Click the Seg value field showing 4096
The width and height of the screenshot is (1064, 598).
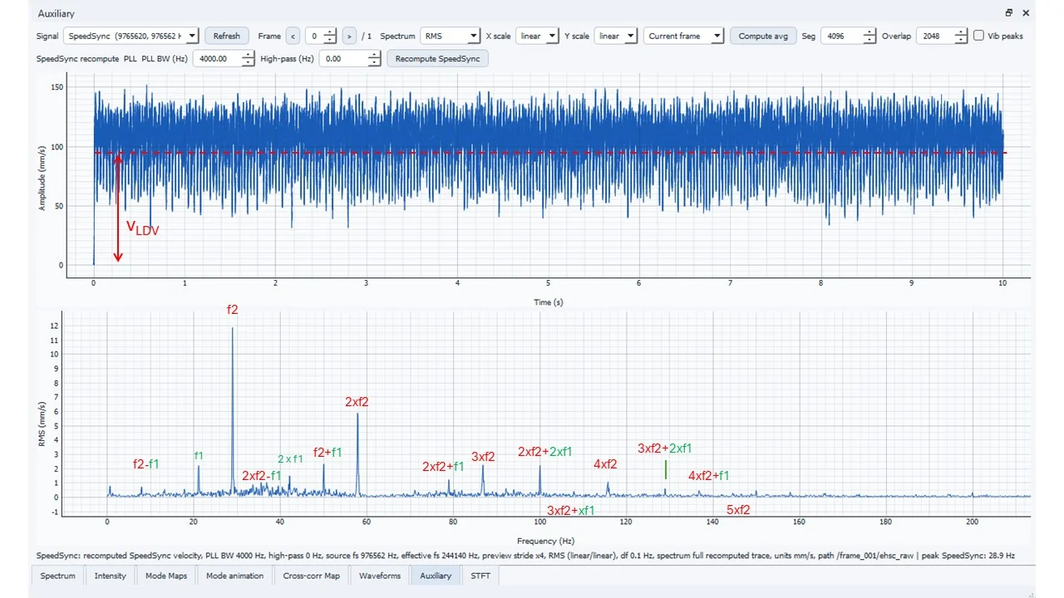[849, 36]
